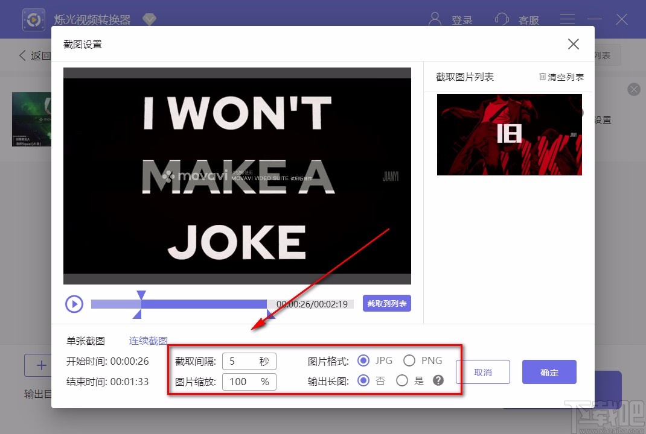
Task: Click the 返回 back arrow
Action: (x=22, y=55)
